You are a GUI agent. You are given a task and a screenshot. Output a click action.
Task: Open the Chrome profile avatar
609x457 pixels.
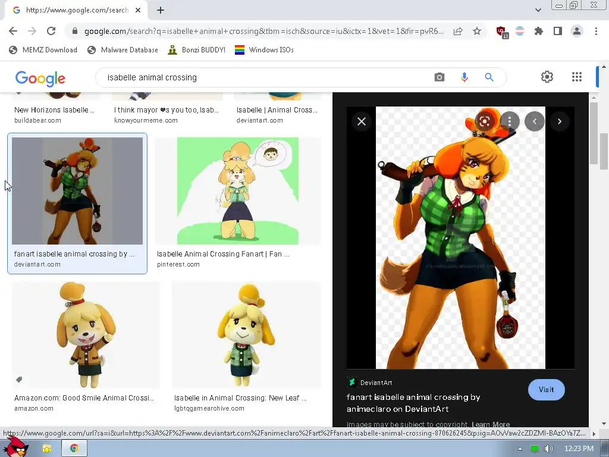(x=577, y=31)
